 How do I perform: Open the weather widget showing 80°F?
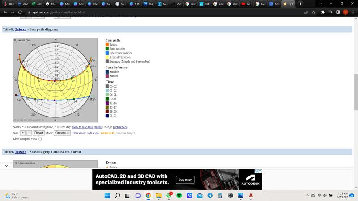pyautogui.click(x=17, y=195)
